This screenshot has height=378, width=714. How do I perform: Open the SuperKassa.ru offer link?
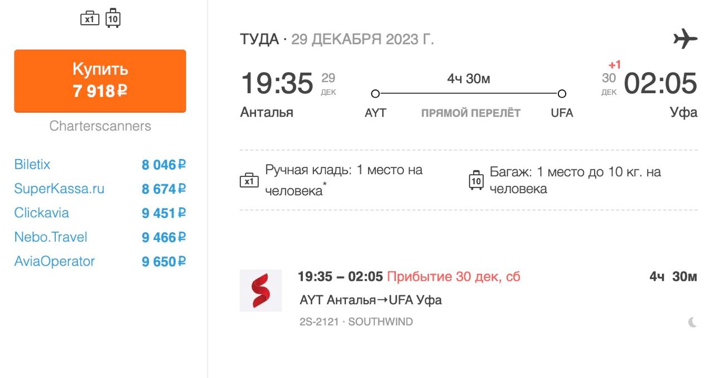click(x=59, y=189)
